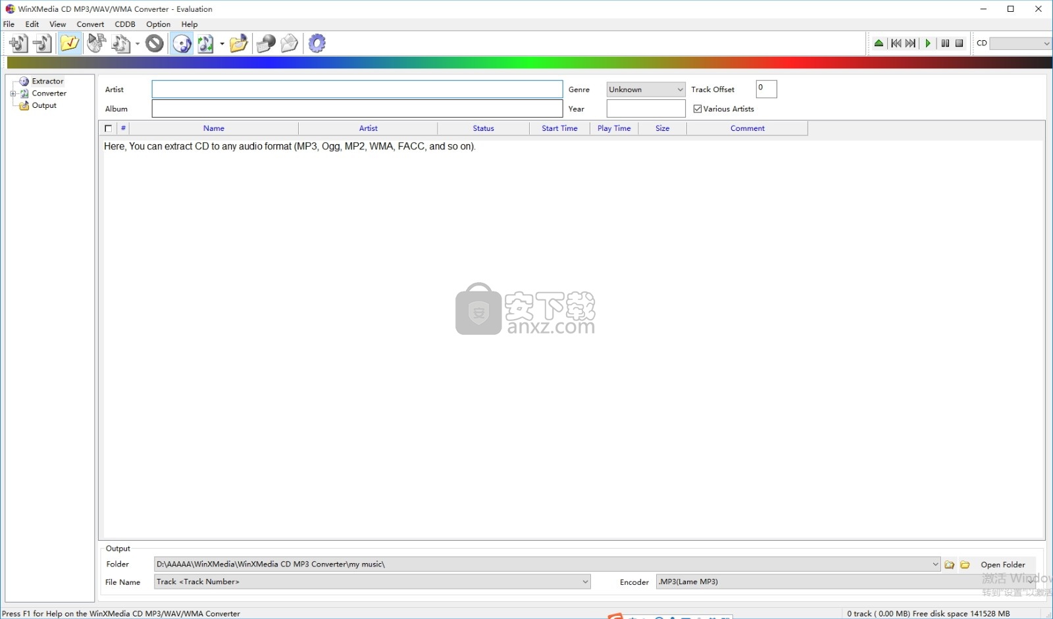
Task: Click the play CD track toolbar icon
Action: pyautogui.click(x=97, y=43)
